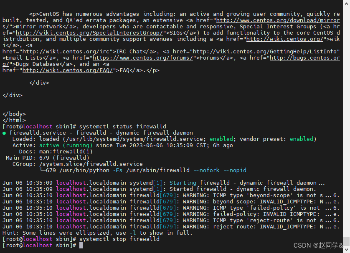The height and width of the screenshot is (253, 350).
Task: Click 'Main PID: 679 (firewalld)' line
Action: coord(47,158)
